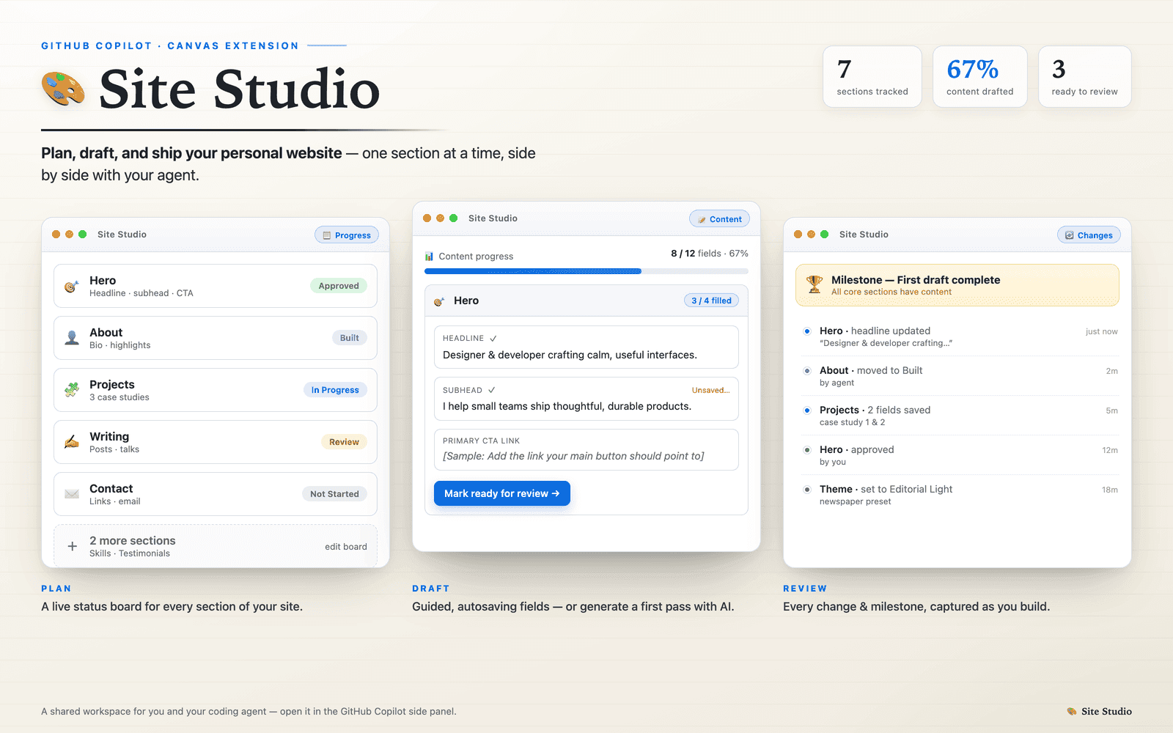Select the dot for Theme set to Editorial Light
Viewport: 1173px width, 733px height.
click(807, 490)
